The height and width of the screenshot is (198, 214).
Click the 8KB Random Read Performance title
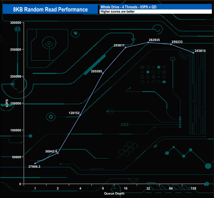click(50, 9)
